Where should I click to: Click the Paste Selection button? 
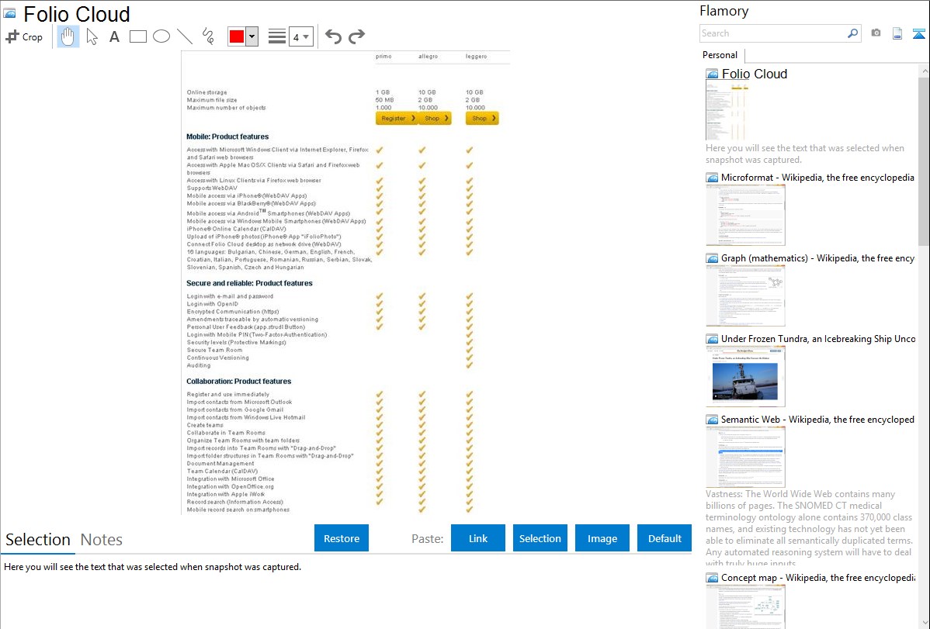click(x=540, y=538)
